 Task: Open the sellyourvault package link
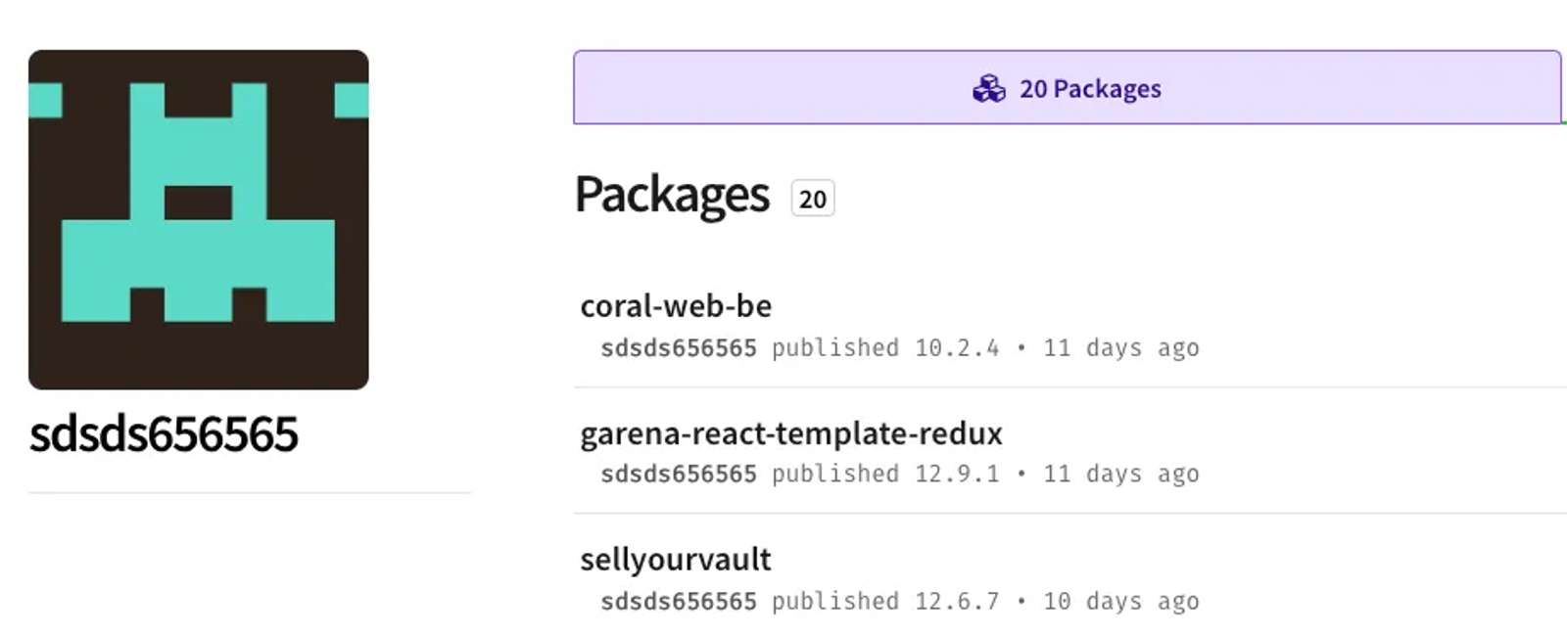(676, 560)
